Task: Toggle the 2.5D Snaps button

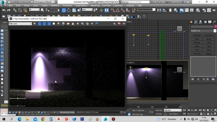Action: tap(113, 10)
